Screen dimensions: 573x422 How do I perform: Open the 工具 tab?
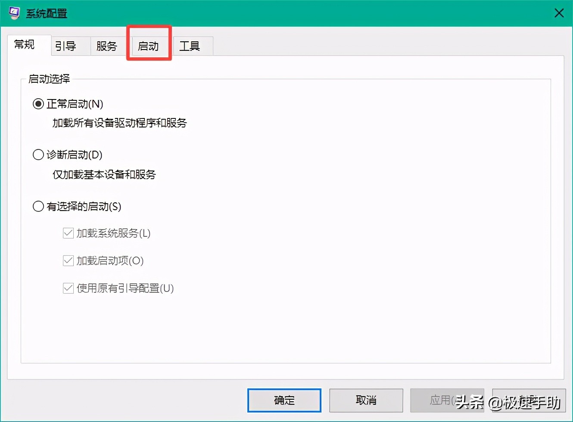(190, 46)
